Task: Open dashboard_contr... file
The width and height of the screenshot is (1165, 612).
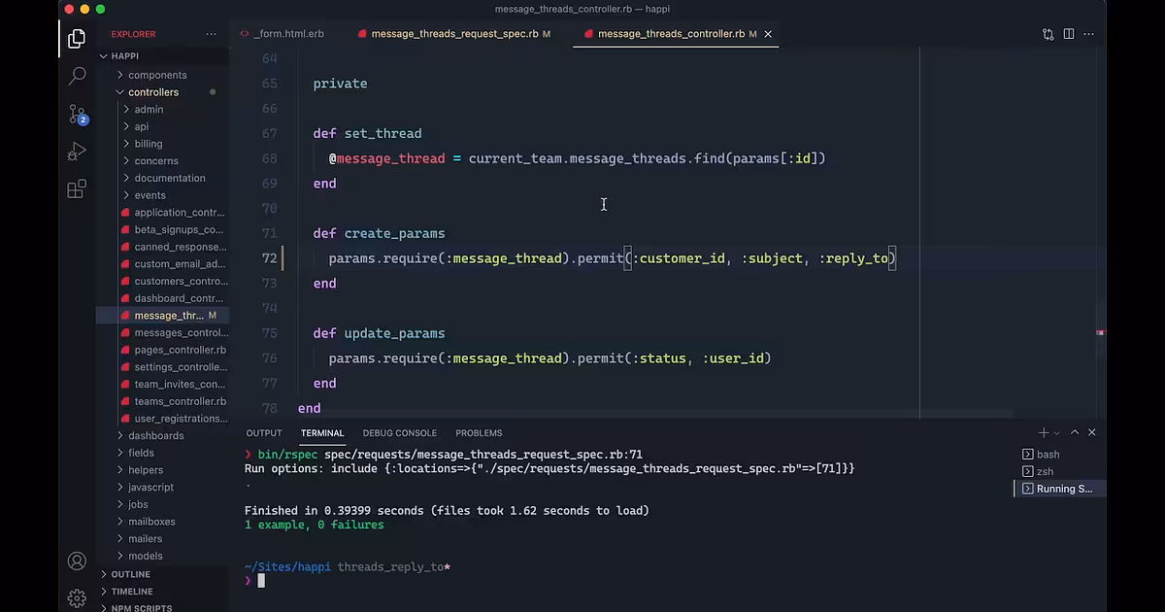Action: pyautogui.click(x=179, y=298)
